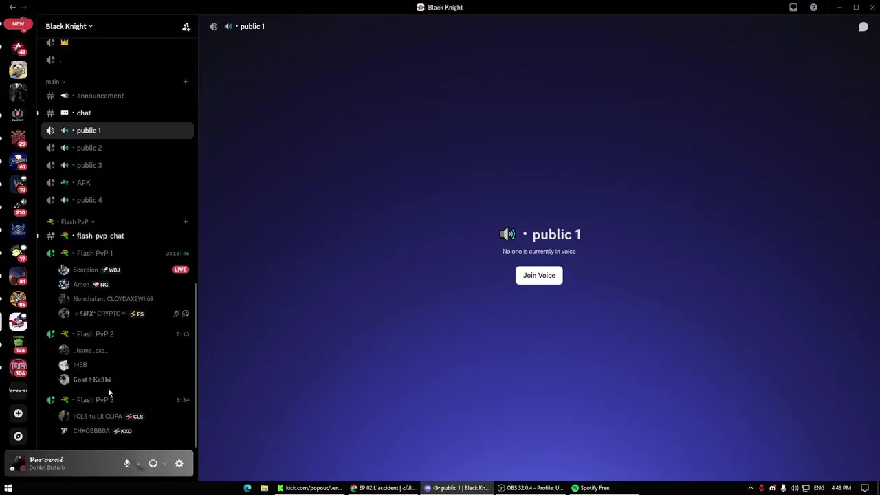
Task: Open the Playboy server icon
Action: [x=19, y=114]
